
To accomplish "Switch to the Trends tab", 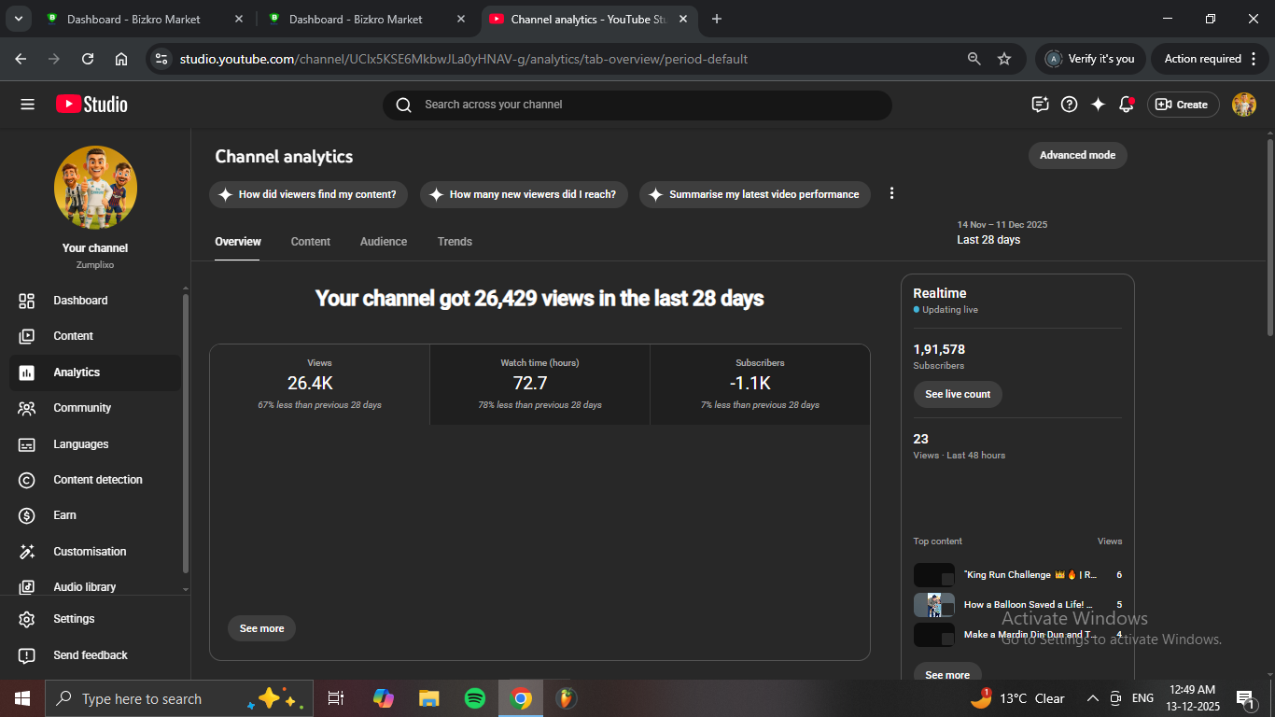I will (455, 242).
